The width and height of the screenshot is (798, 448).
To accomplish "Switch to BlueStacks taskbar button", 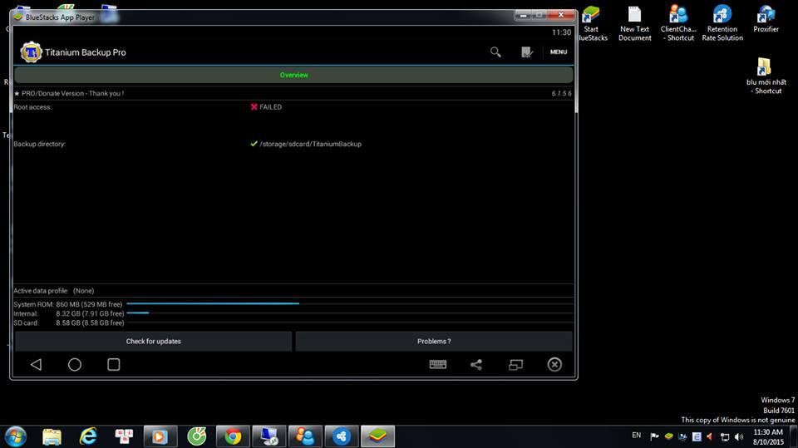I will 377,436.
